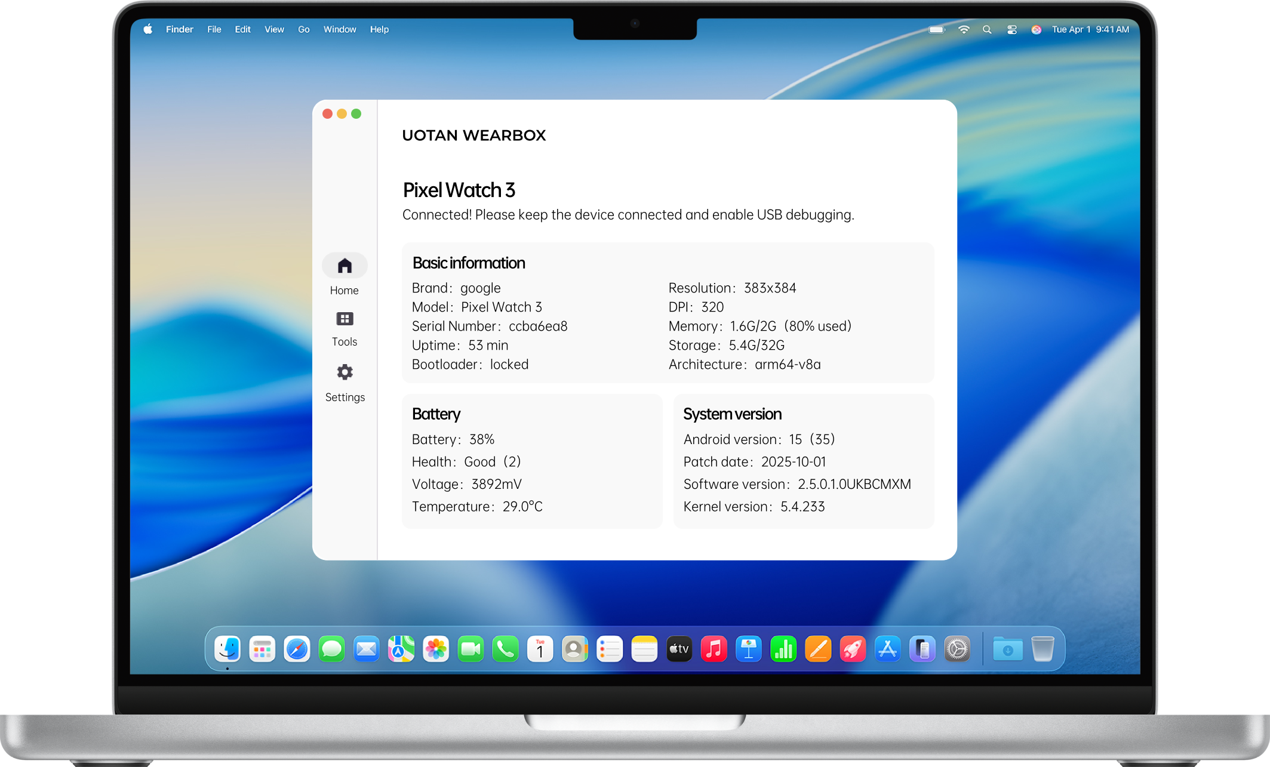This screenshot has height=767, width=1270.
Task: Open the Window menu
Action: click(x=339, y=29)
